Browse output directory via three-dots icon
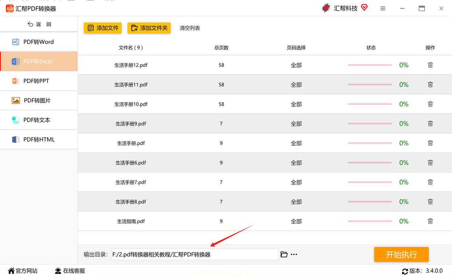This screenshot has width=452, height=277. point(294,254)
